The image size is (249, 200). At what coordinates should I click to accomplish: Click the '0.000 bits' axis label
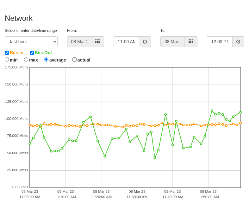pyautogui.click(x=20, y=187)
